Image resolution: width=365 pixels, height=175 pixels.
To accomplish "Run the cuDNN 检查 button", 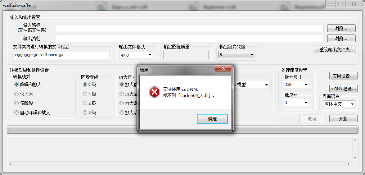I will click(x=343, y=88).
